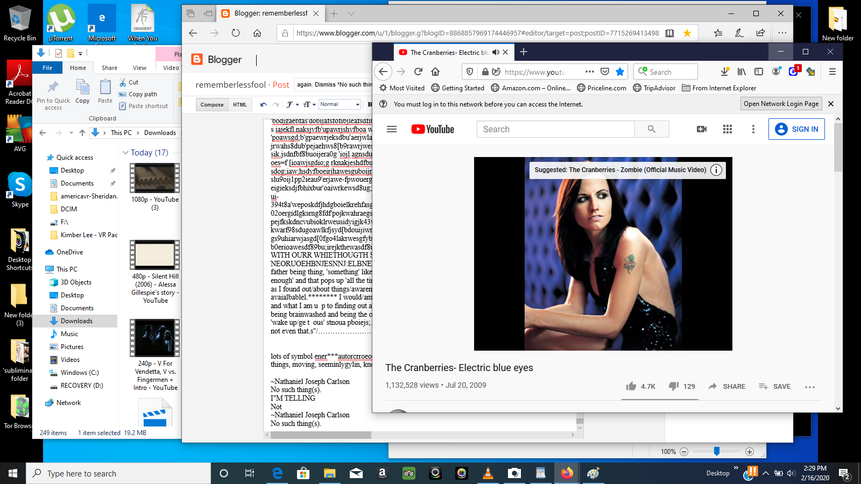861x484 pixels.
Task: Open Explorer Share ribbon tab
Action: click(109, 68)
